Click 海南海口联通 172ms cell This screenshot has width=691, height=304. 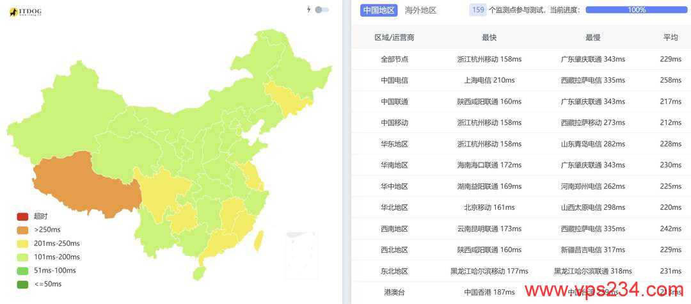(x=489, y=165)
